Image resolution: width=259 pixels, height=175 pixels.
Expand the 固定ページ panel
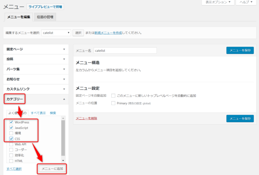click(35, 49)
